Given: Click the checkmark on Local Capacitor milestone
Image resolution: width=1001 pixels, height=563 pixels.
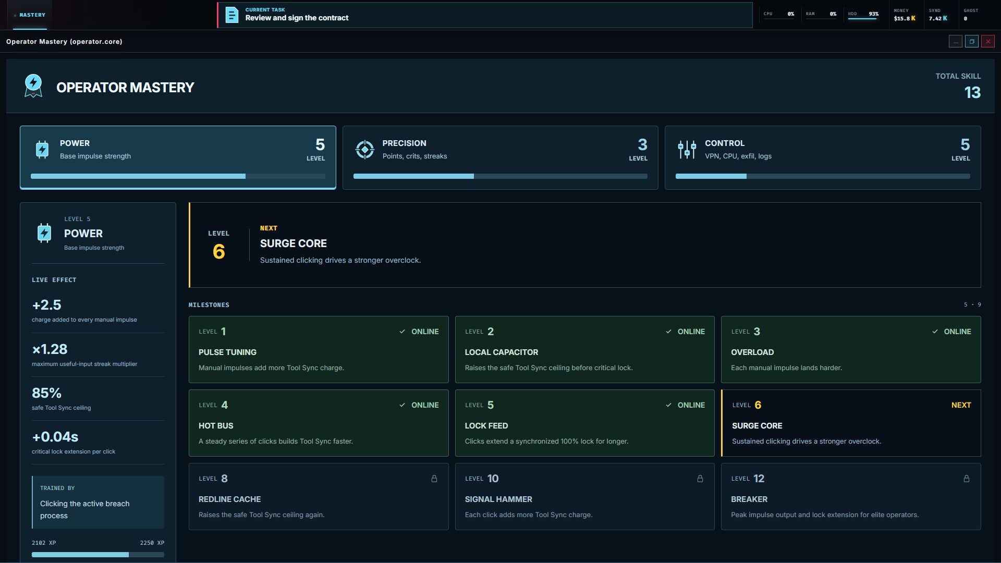Looking at the screenshot, I should (668, 332).
